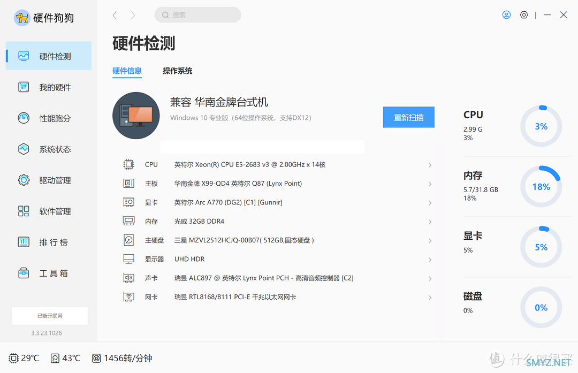
Task: Click the 网卡 network card icon
Action: click(x=128, y=296)
